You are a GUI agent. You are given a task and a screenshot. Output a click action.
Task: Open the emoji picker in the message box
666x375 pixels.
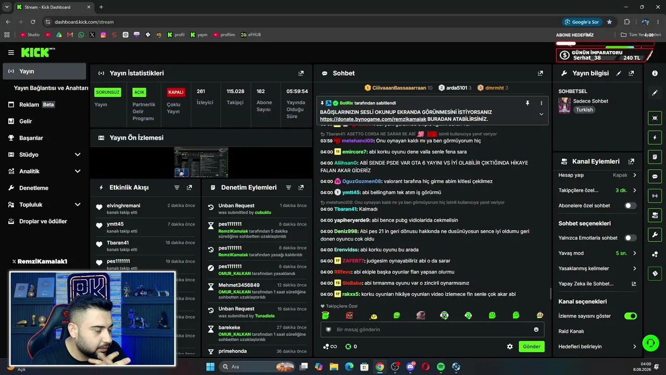point(536,330)
